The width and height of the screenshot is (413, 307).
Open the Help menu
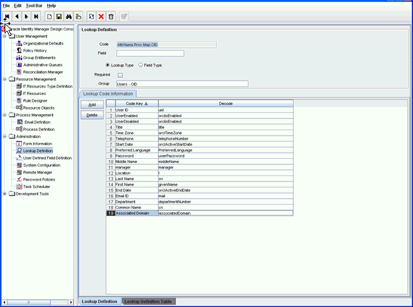[51, 5]
